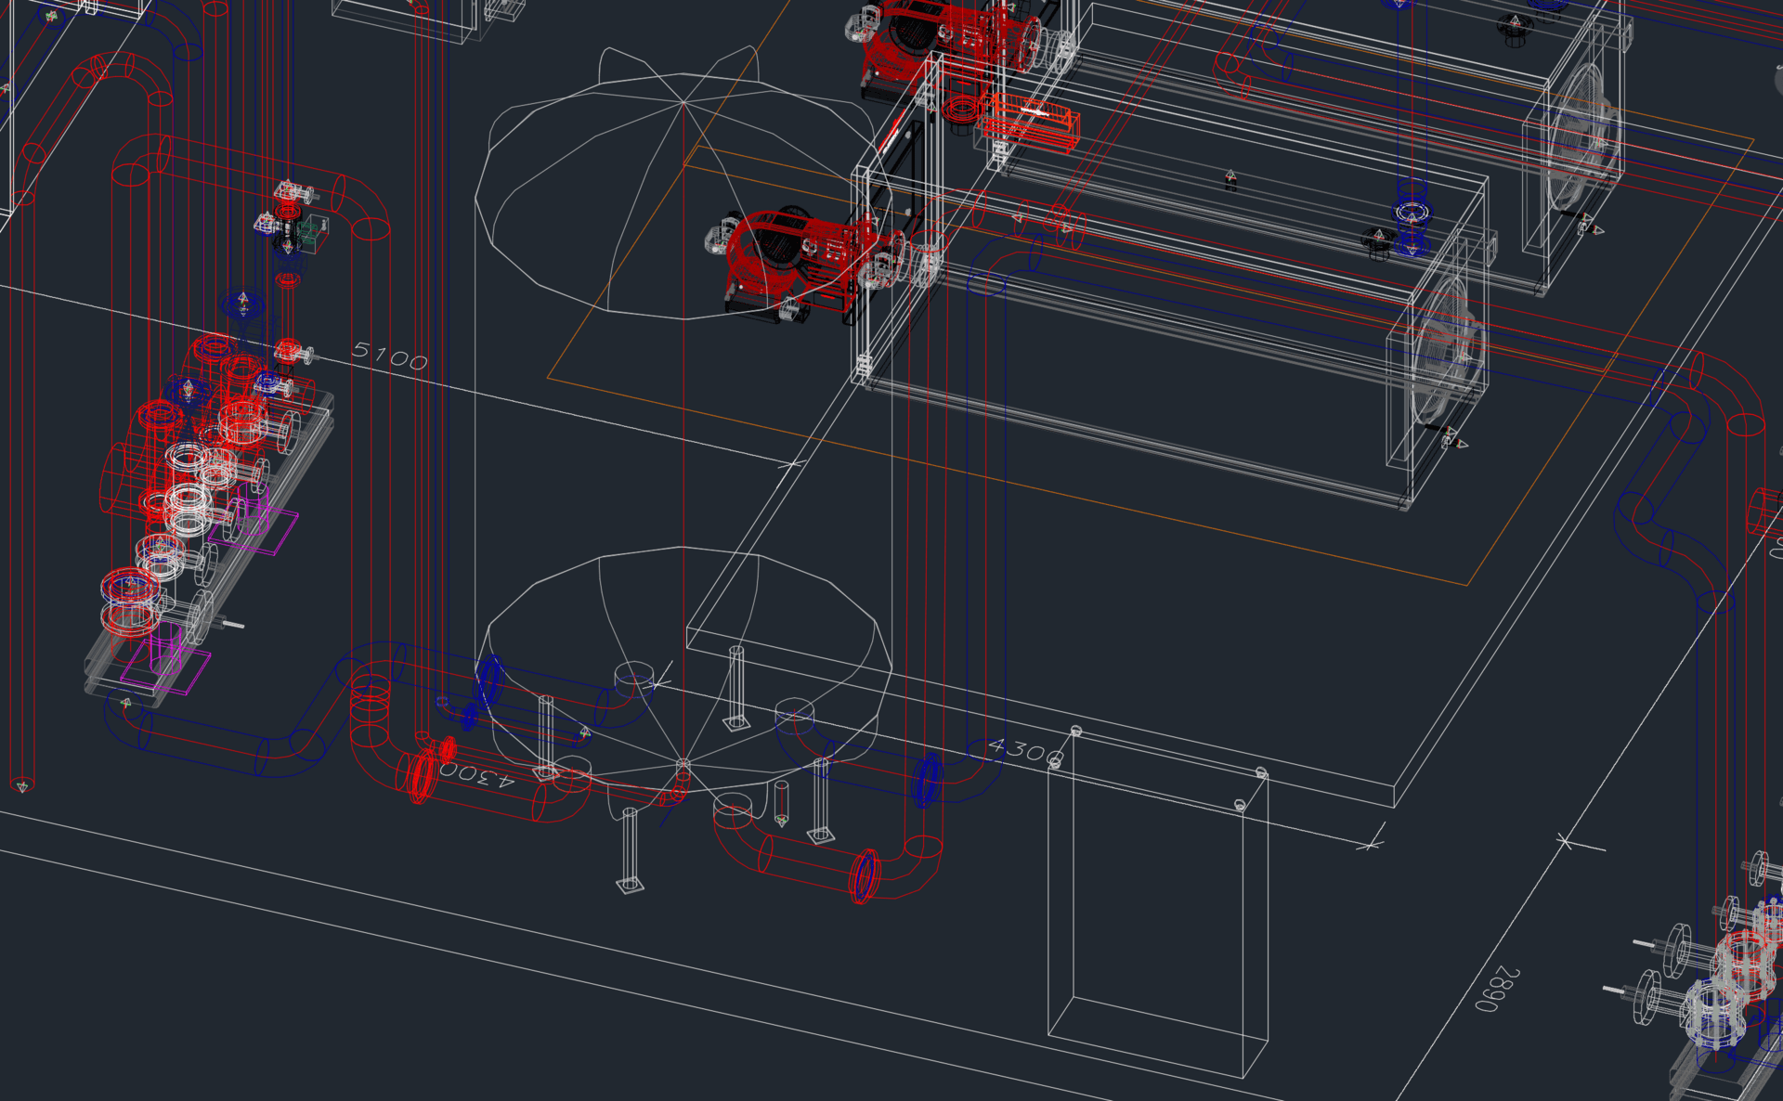The width and height of the screenshot is (1783, 1101).
Task: Pick the orange rectangle's left corner
Action: pos(548,377)
